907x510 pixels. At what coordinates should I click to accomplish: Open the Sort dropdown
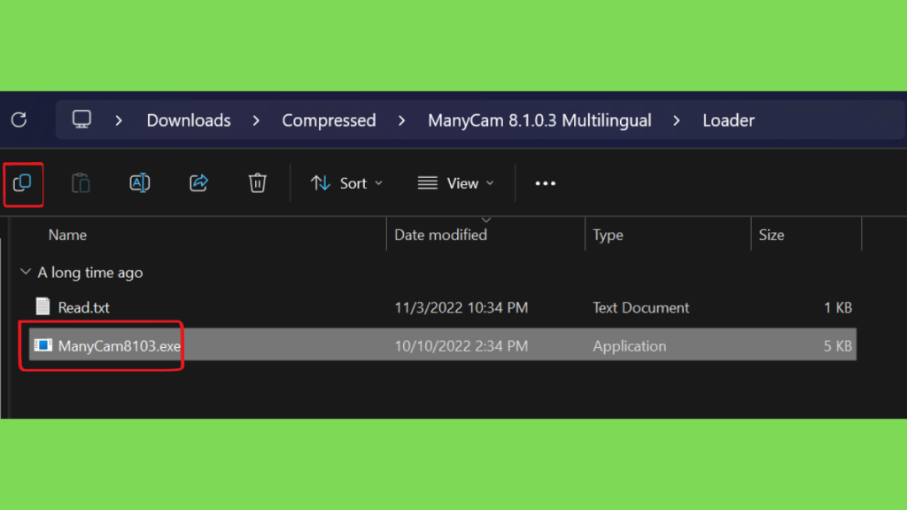coord(346,183)
